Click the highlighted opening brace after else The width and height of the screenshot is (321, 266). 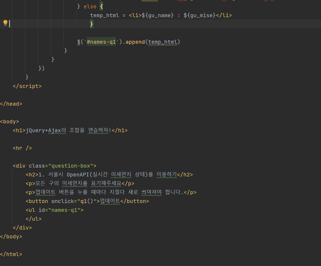point(101,6)
